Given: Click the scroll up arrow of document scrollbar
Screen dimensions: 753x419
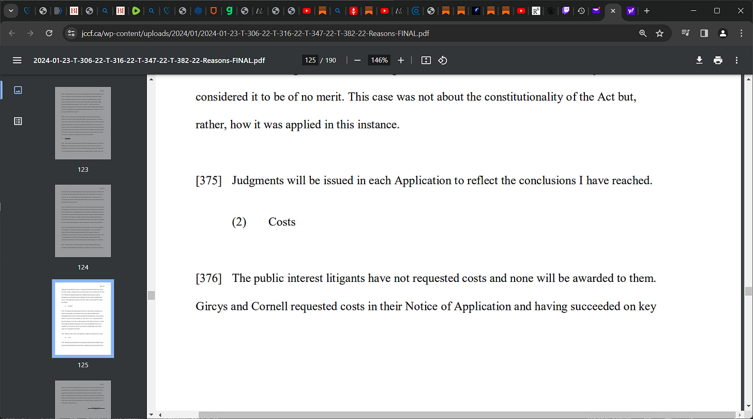Looking at the screenshot, I should pos(748,79).
